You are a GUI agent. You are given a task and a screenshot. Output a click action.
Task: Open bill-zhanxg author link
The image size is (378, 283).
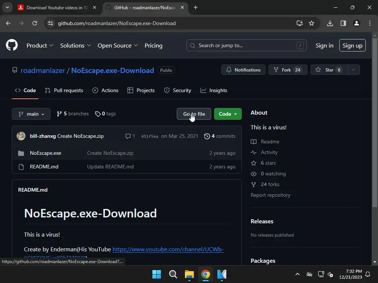click(43, 136)
